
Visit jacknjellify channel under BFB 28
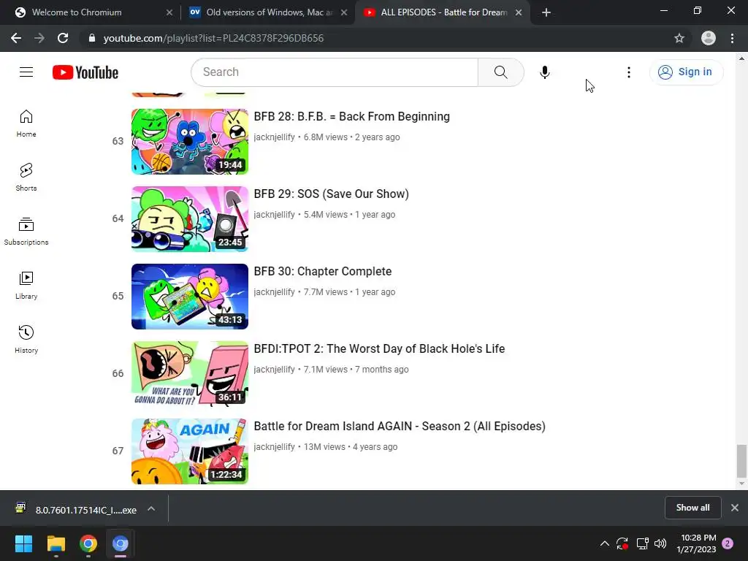coord(275,137)
